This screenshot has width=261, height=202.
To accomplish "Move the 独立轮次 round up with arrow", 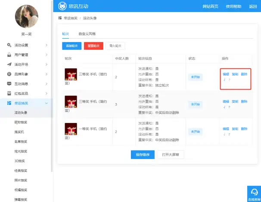I will [x=230, y=80].
